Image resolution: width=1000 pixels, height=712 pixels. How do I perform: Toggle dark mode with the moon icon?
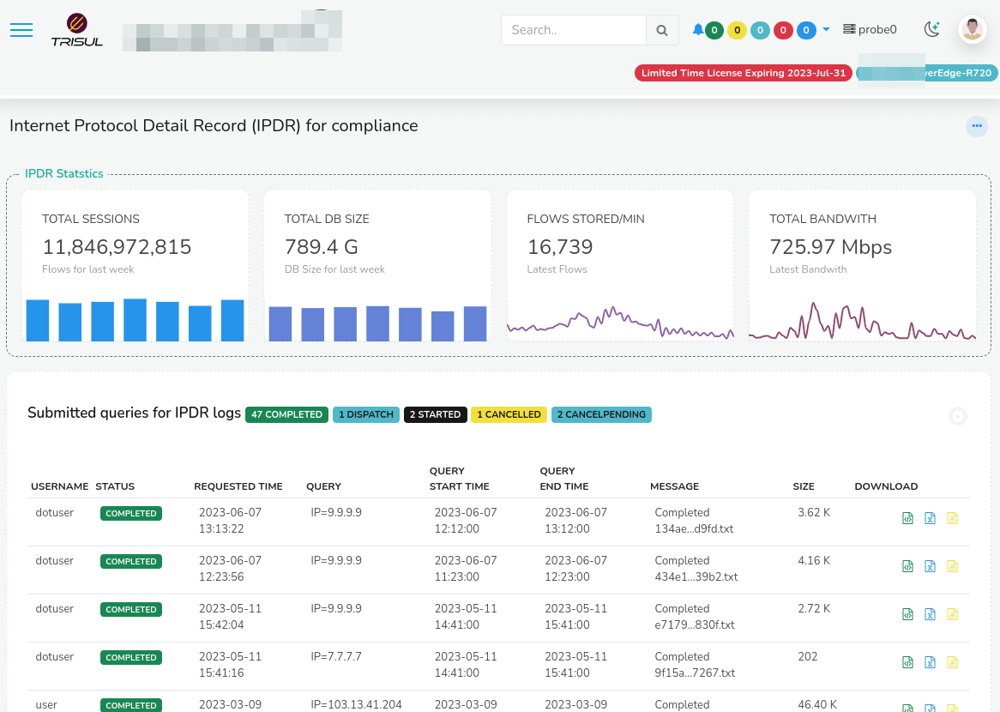pos(932,29)
